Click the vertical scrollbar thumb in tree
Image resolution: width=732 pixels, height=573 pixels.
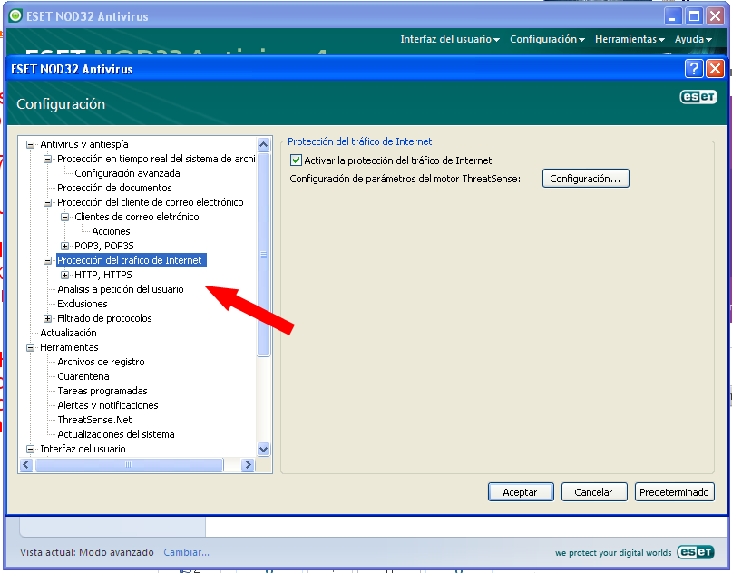(x=263, y=254)
